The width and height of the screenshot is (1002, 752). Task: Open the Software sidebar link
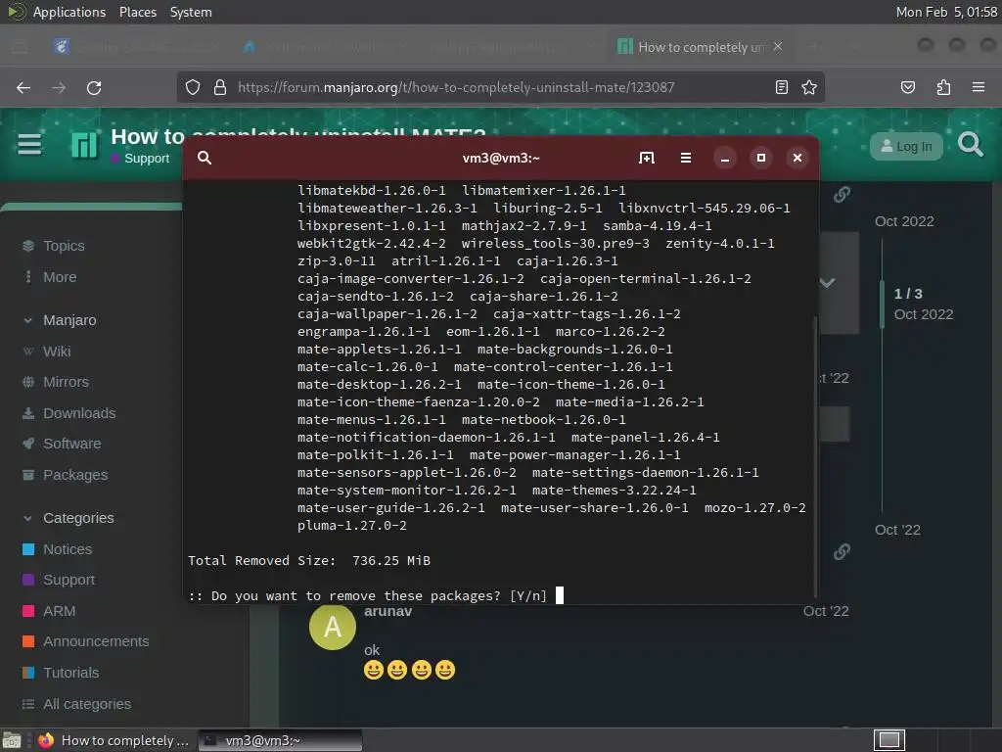pos(71,444)
